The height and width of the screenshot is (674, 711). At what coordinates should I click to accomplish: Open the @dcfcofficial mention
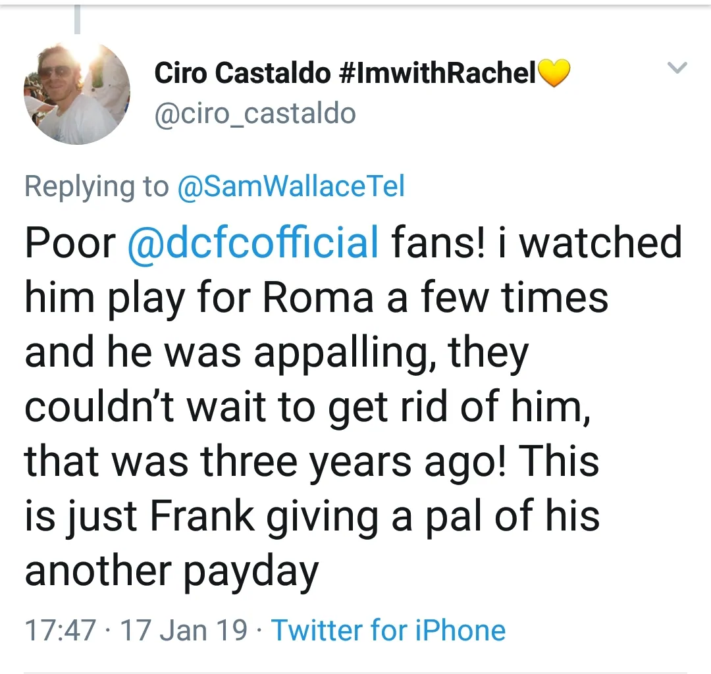(252, 242)
